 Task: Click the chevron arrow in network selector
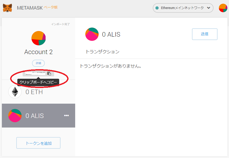point(208,8)
